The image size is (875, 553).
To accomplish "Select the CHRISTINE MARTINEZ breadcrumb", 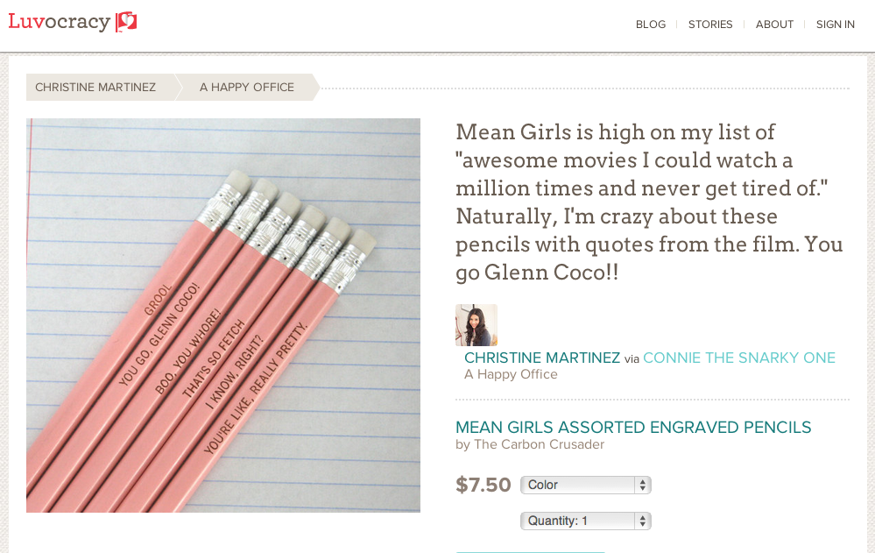I will pyautogui.click(x=95, y=87).
